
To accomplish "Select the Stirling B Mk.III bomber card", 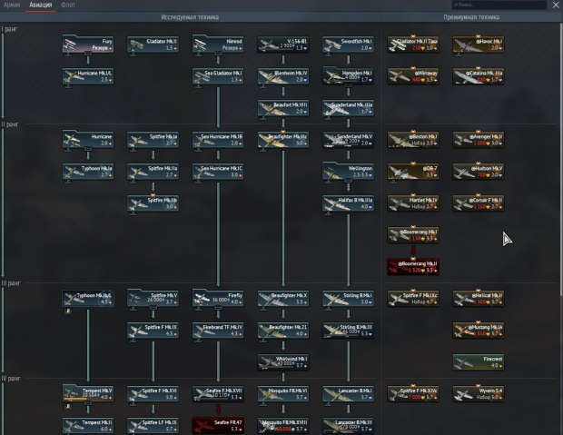I will pyautogui.click(x=348, y=331).
